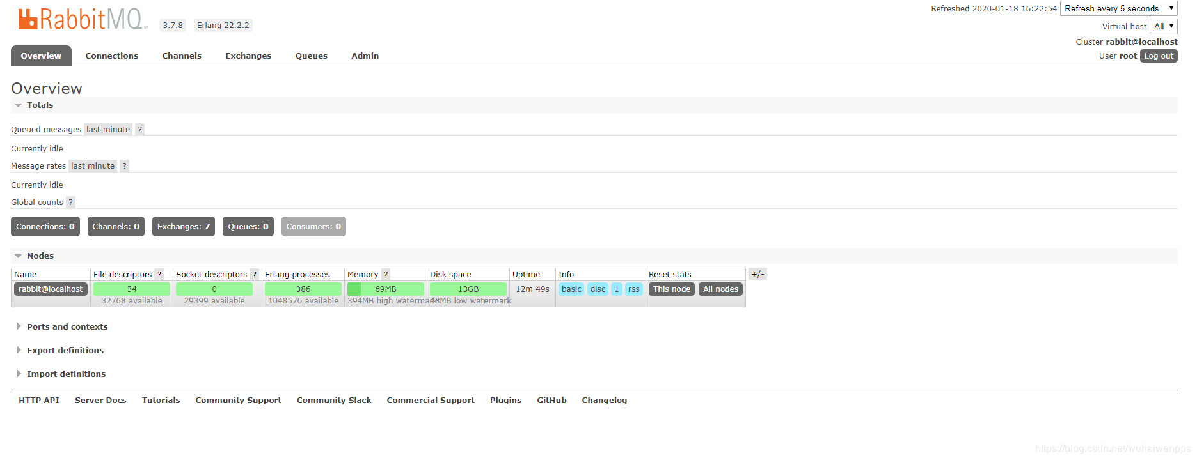Screen dimensions: 1197x460
Task: Click the rss info tag
Action: click(633, 289)
